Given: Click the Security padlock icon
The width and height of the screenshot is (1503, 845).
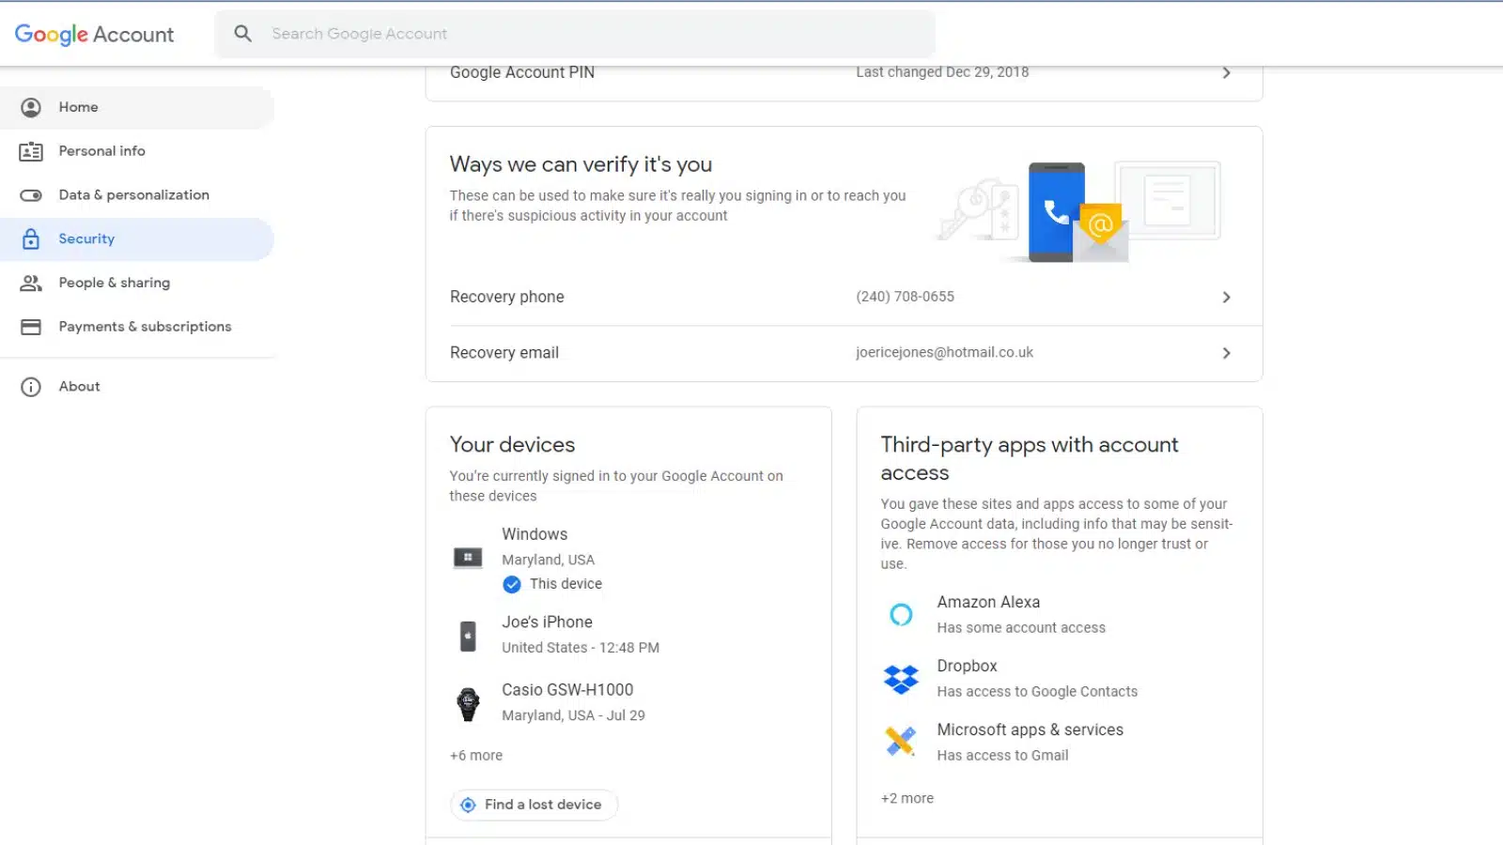Looking at the screenshot, I should [x=31, y=238].
